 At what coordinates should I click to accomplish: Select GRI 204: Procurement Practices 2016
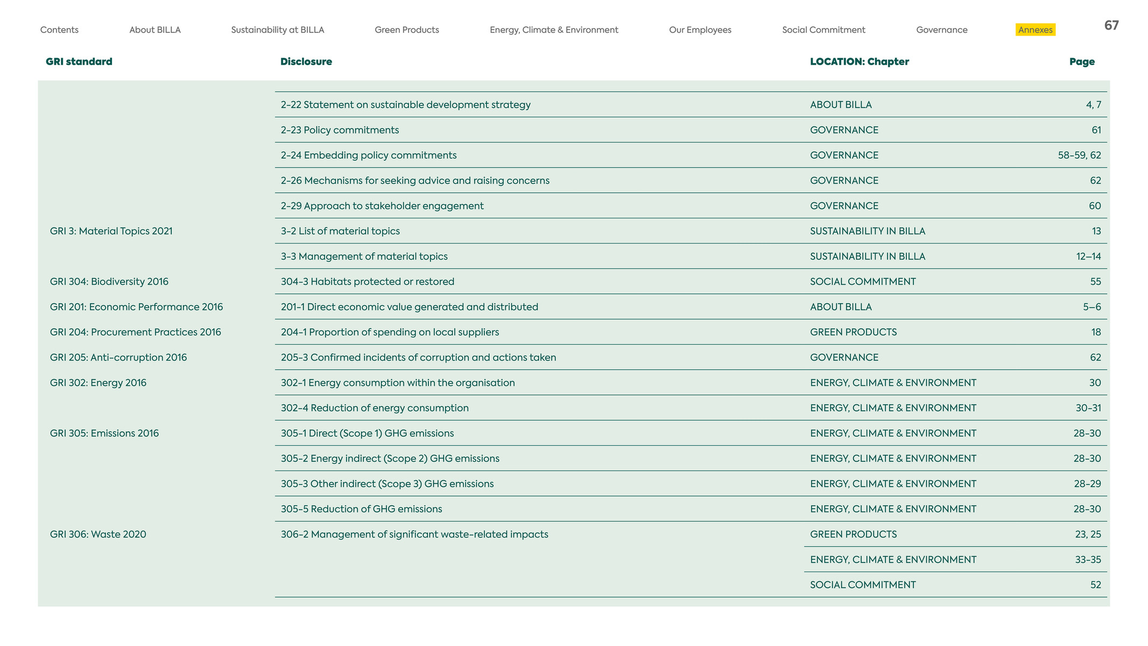(136, 332)
